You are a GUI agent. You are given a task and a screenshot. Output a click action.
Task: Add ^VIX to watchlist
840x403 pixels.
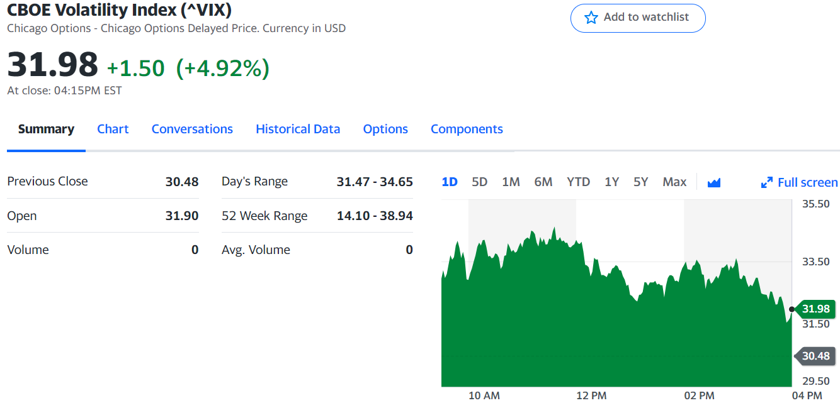638,18
